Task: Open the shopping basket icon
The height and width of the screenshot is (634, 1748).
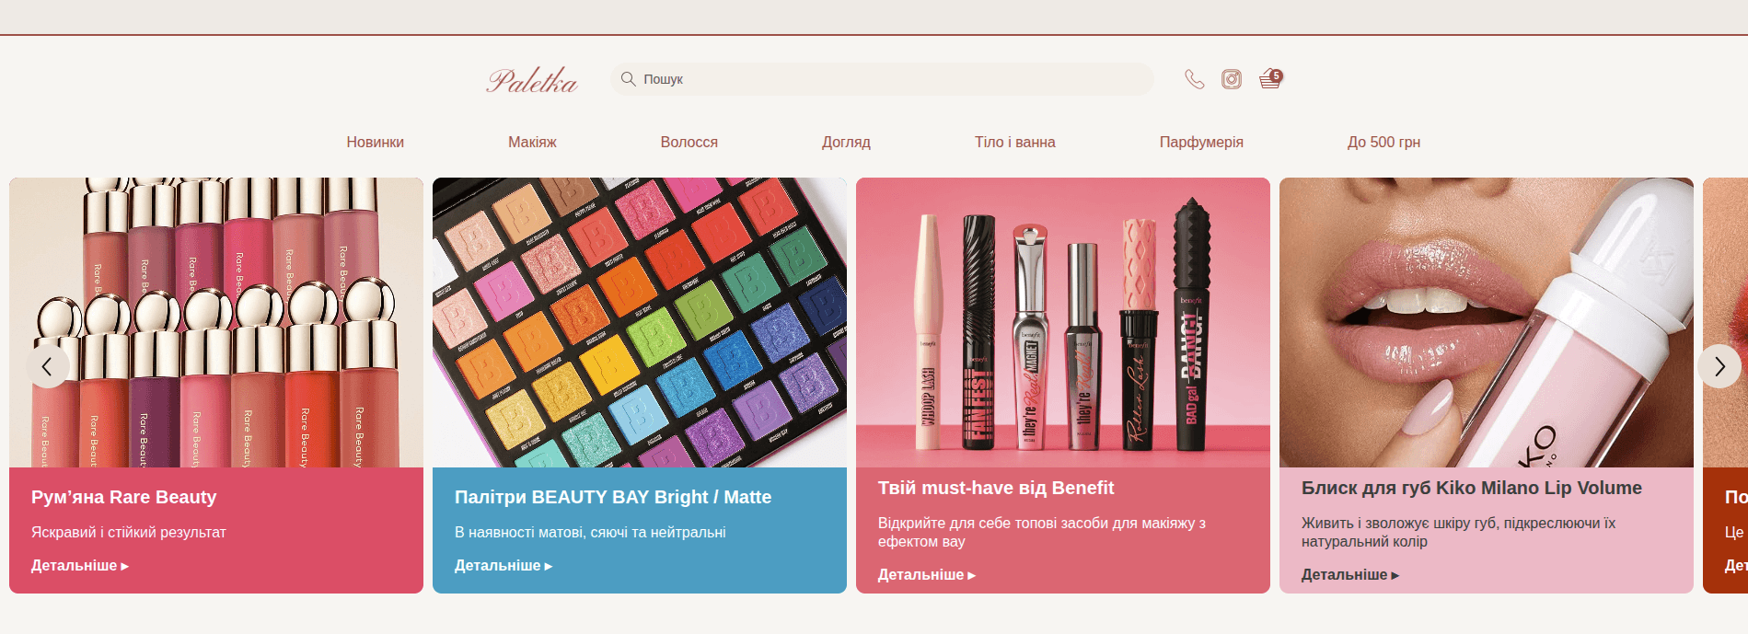Action: [x=1270, y=79]
